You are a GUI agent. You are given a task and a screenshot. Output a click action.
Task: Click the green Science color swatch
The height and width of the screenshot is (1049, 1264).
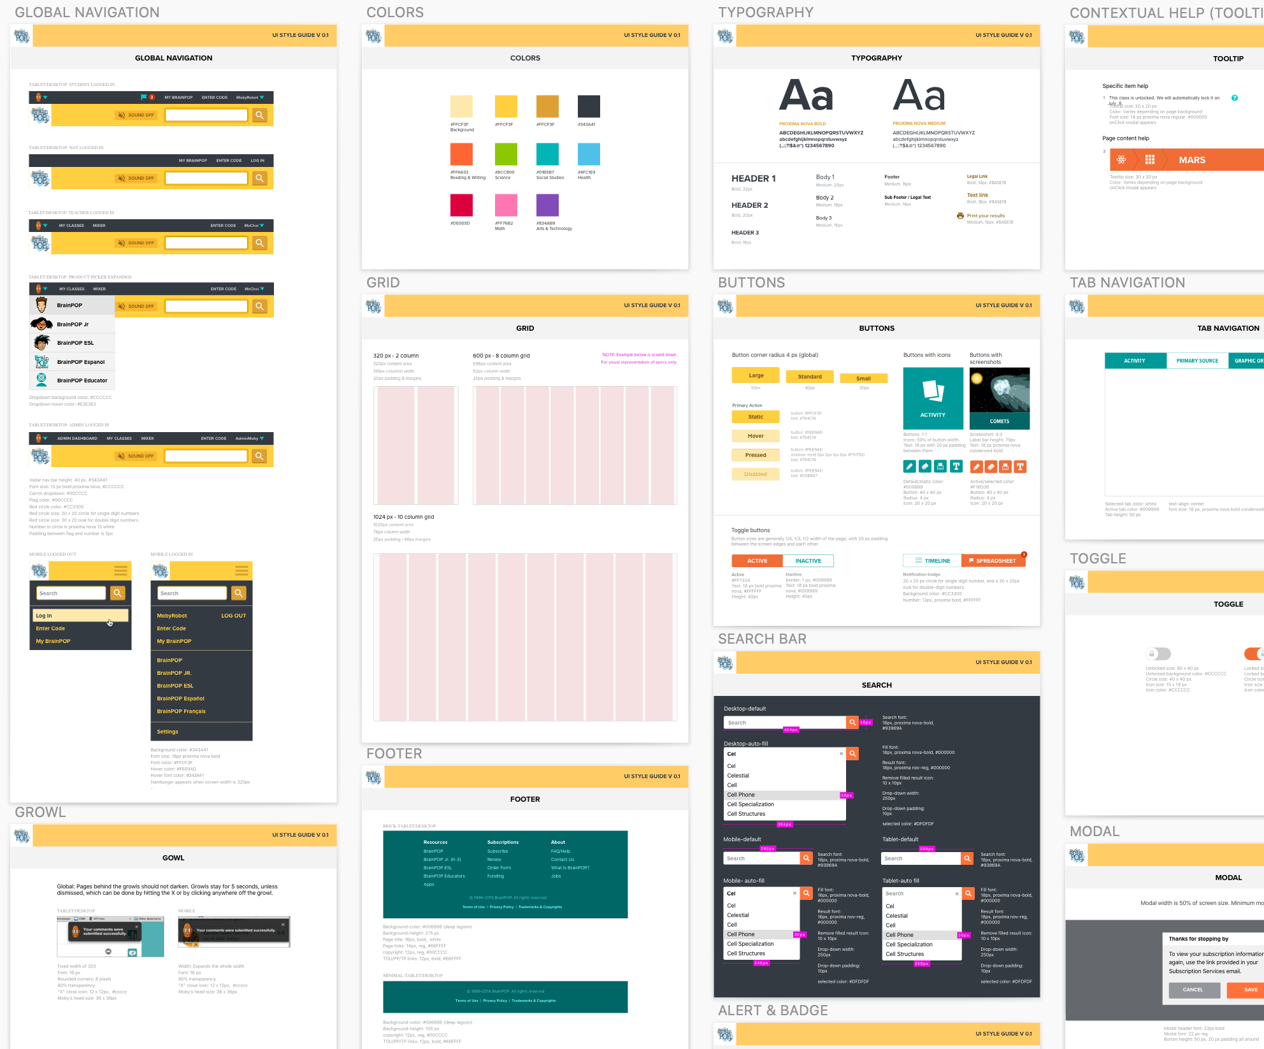pyautogui.click(x=505, y=156)
